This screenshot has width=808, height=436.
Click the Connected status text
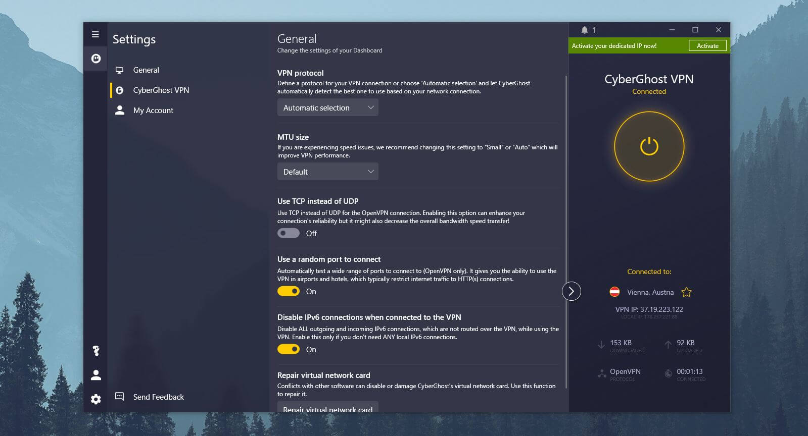649,91
